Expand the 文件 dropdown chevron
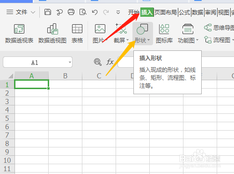The height and width of the screenshot is (174, 234). [33, 12]
